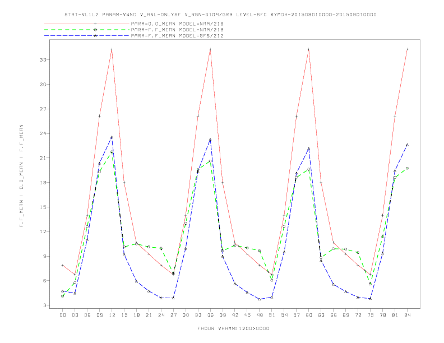This screenshot has height=343, width=444.
Task: Click x-axis forecast hour label 42
Action: tap(235, 315)
